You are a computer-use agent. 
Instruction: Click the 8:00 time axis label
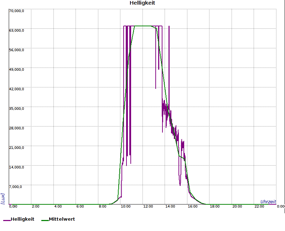pos(103,206)
